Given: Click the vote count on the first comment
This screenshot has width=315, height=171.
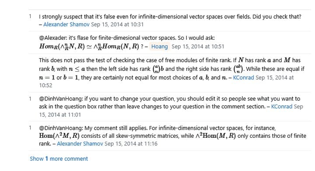Looking at the screenshot, I should [30, 16].
